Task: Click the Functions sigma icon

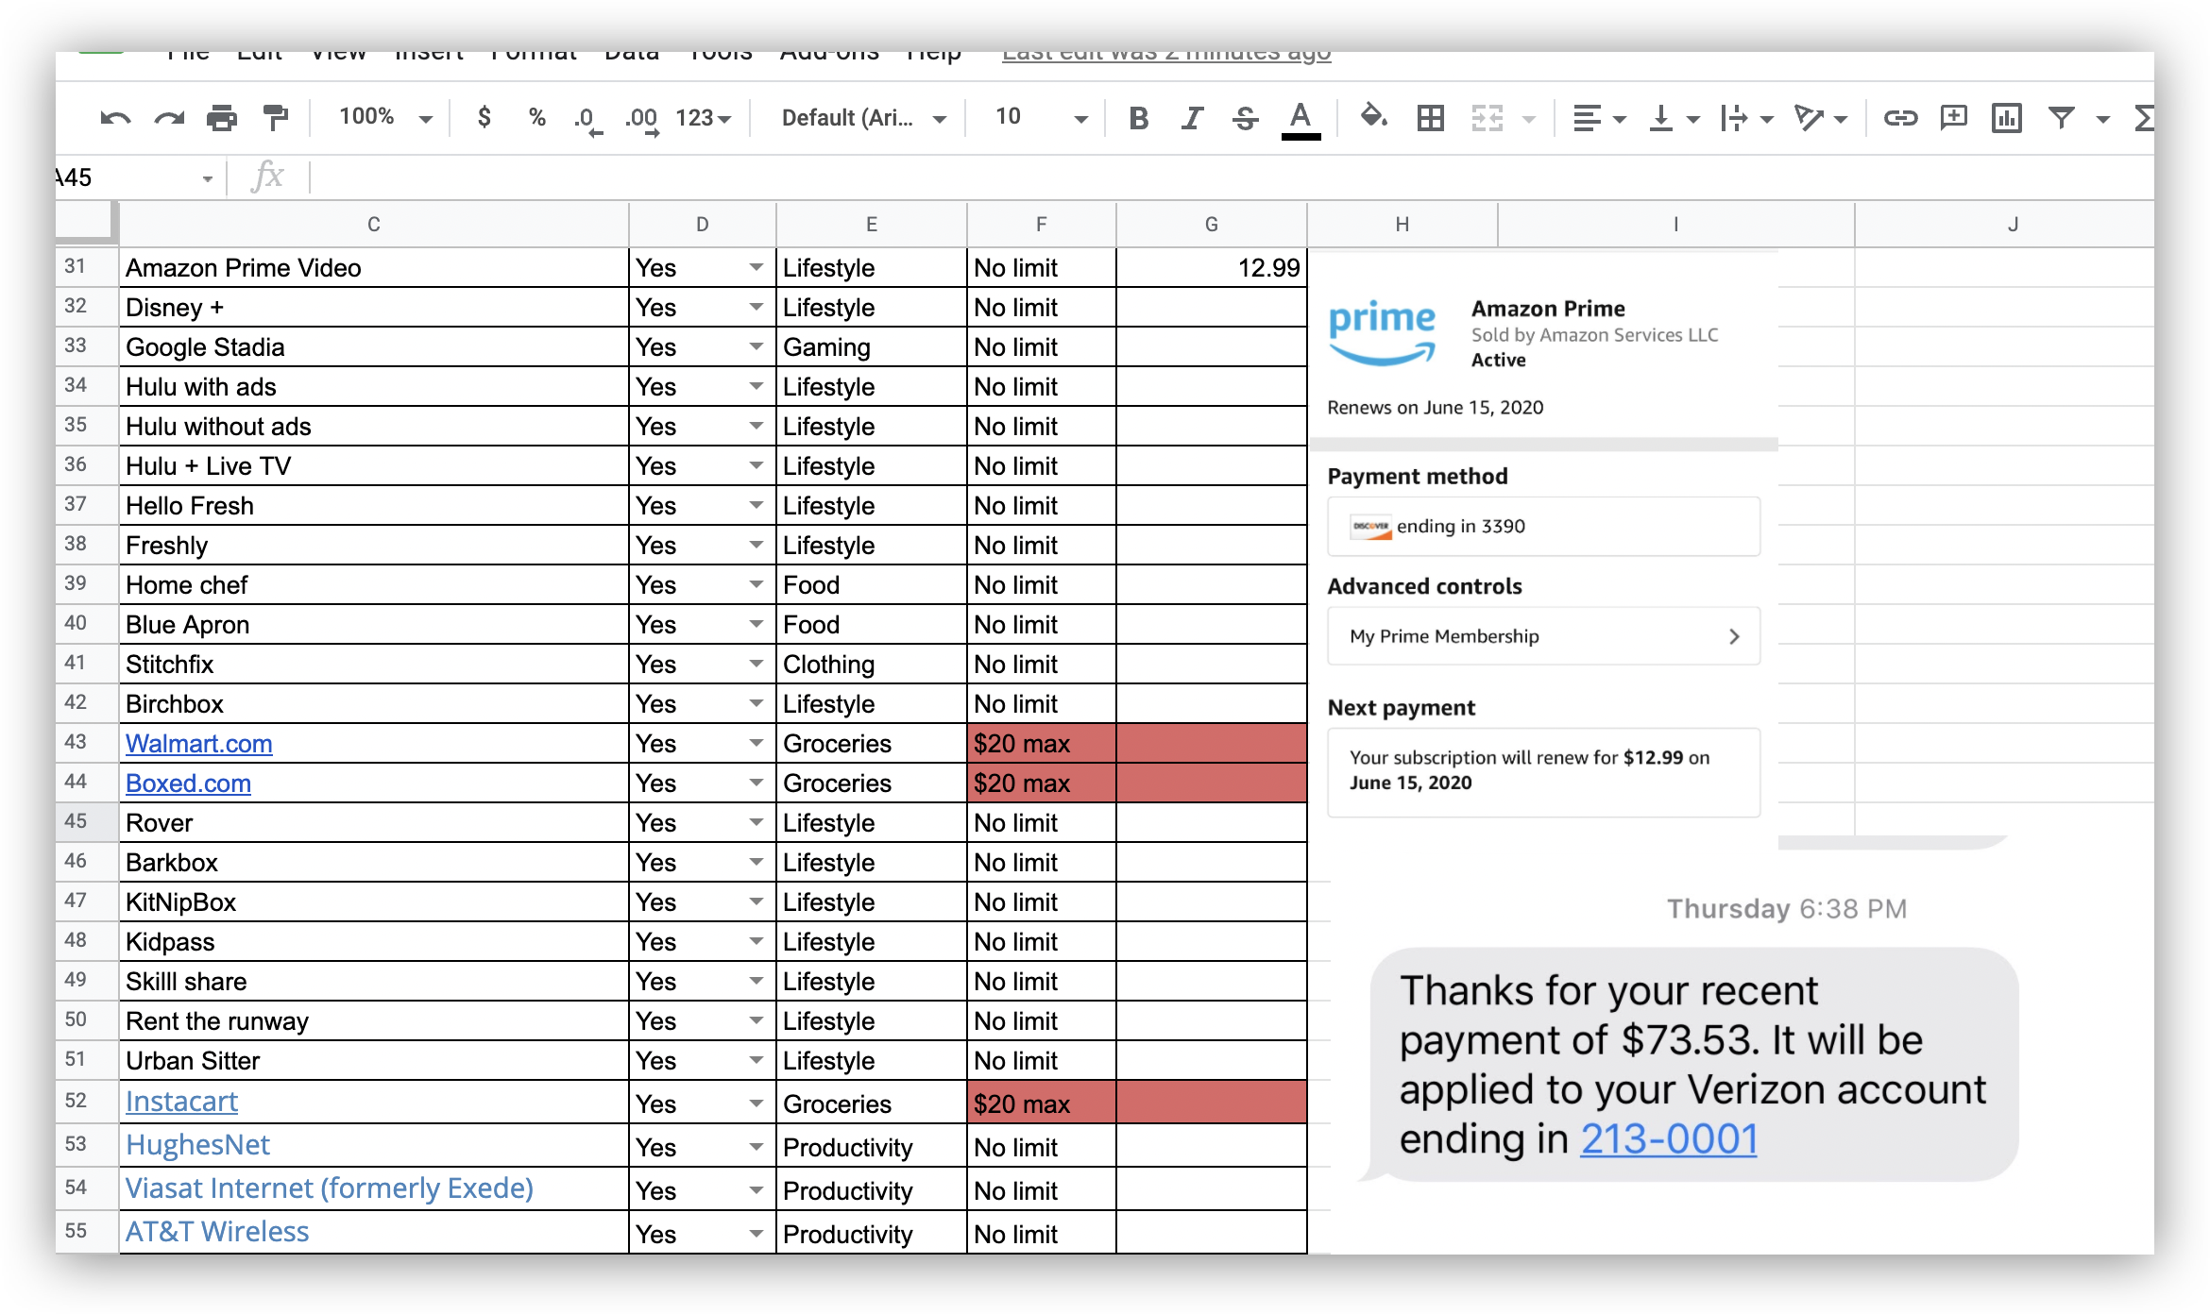Action: tap(2144, 118)
